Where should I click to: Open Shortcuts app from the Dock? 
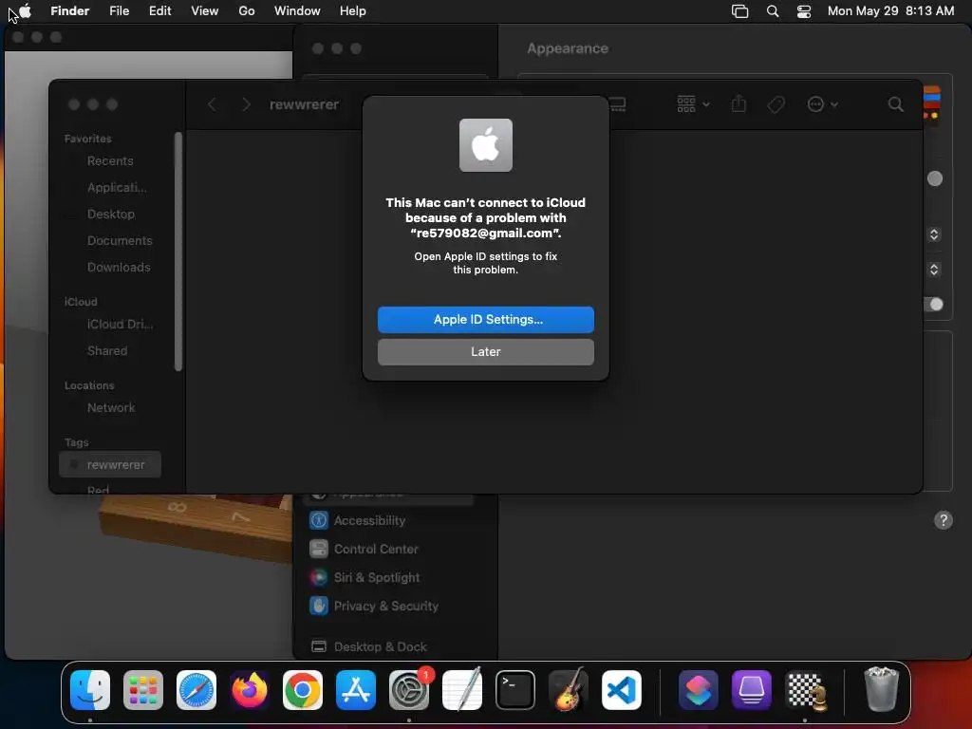(699, 690)
